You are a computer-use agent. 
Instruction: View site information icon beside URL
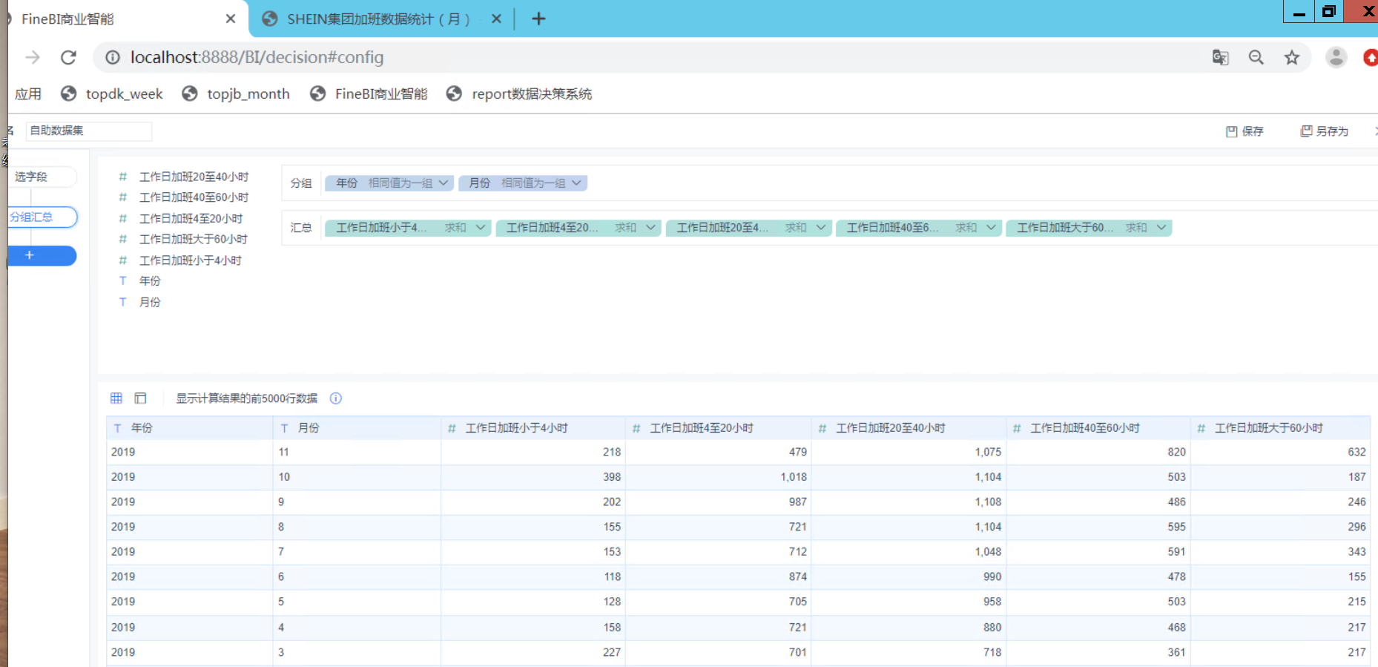pyautogui.click(x=112, y=57)
